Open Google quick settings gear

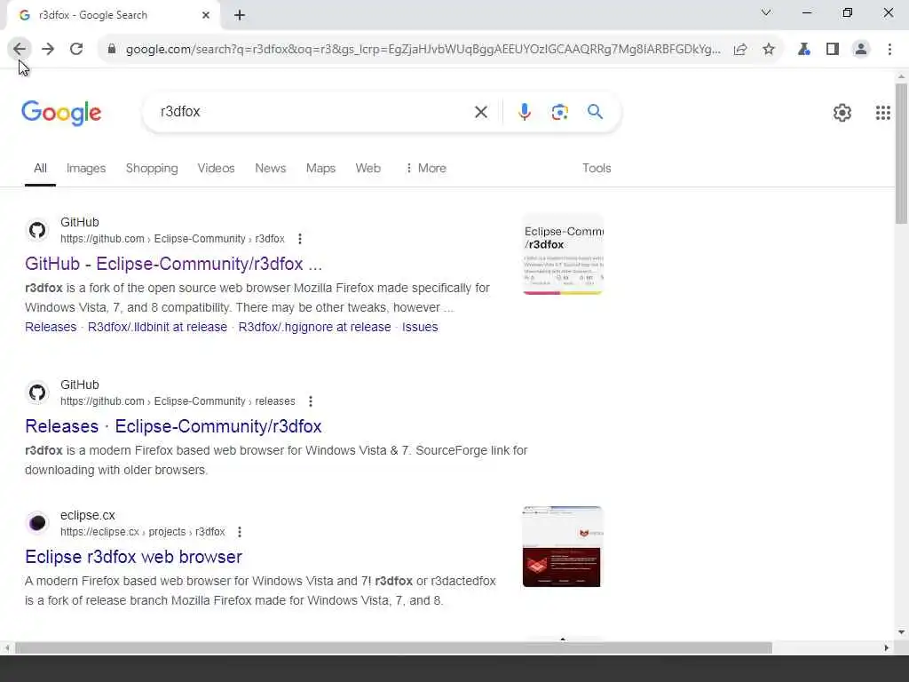(842, 113)
